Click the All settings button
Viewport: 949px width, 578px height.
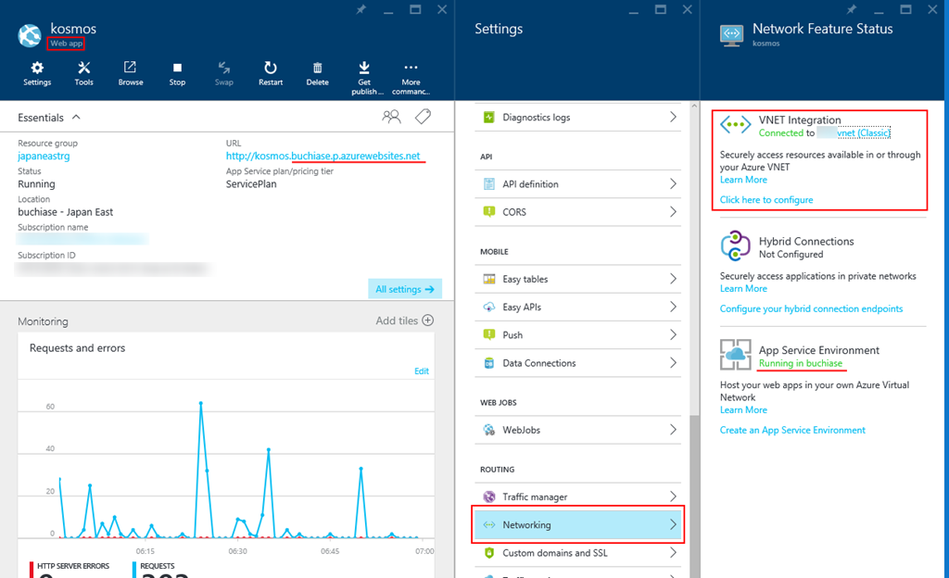[404, 289]
